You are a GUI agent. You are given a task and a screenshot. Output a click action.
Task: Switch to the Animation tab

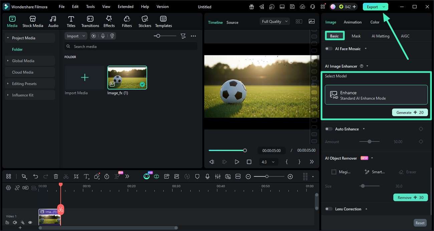click(353, 22)
